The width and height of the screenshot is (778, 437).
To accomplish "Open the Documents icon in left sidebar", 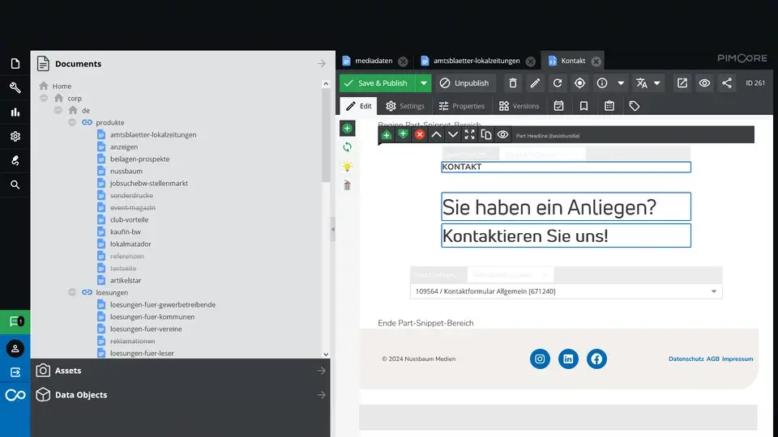I will (x=15, y=63).
